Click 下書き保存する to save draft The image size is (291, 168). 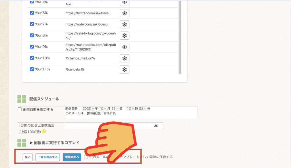[47, 157]
